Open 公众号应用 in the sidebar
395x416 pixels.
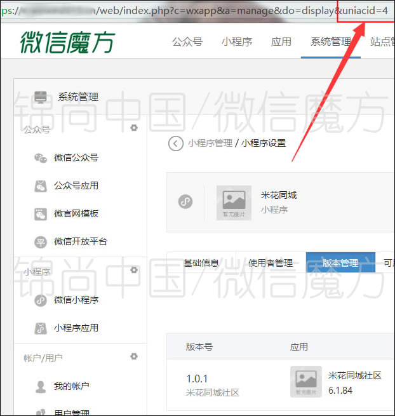[x=76, y=185]
